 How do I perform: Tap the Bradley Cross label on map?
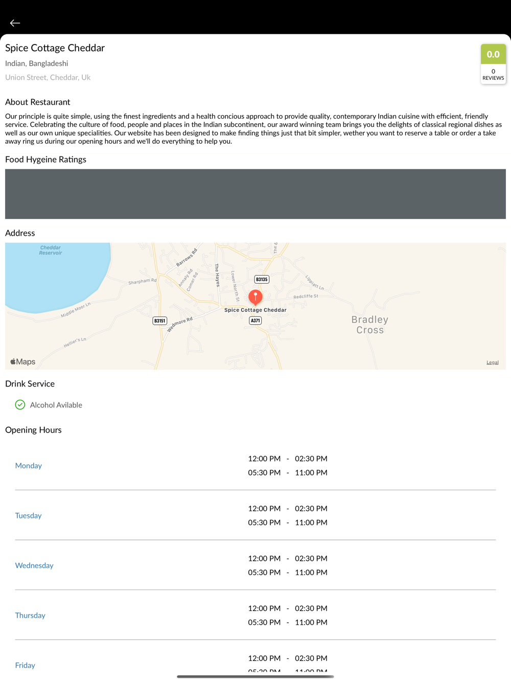(370, 325)
